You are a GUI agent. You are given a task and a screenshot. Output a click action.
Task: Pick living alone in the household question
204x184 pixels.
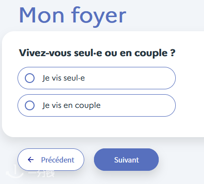(96, 78)
